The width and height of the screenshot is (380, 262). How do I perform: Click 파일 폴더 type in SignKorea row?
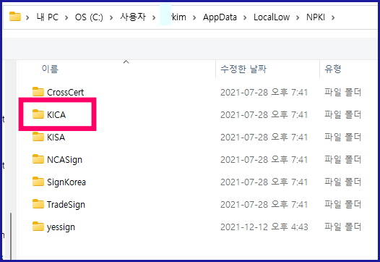tap(342, 182)
